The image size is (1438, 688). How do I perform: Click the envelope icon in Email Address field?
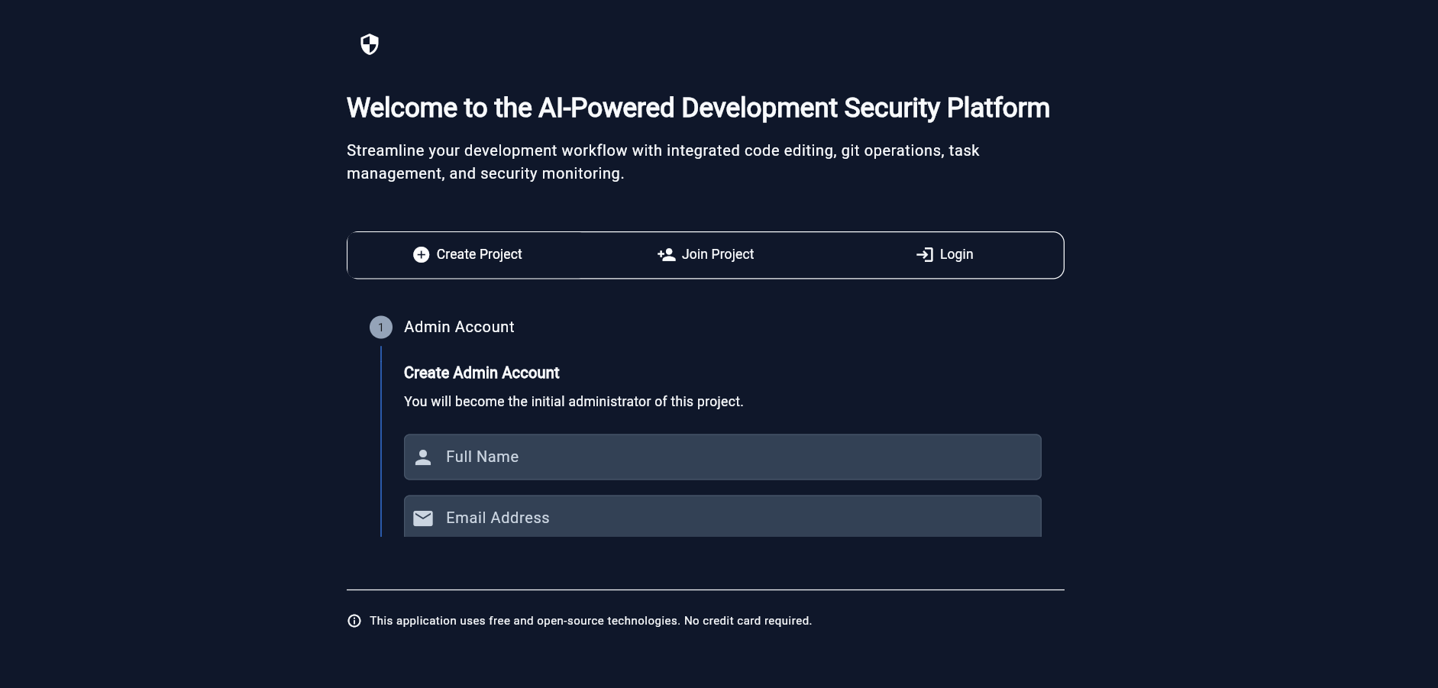point(423,518)
